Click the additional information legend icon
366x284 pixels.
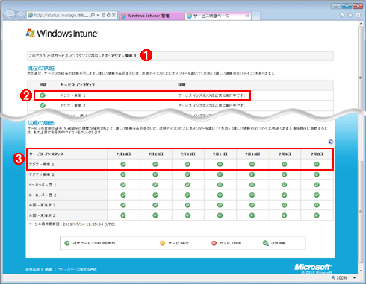266,243
